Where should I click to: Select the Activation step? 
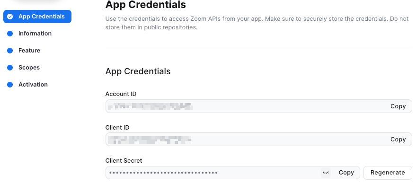pyautogui.click(x=33, y=84)
